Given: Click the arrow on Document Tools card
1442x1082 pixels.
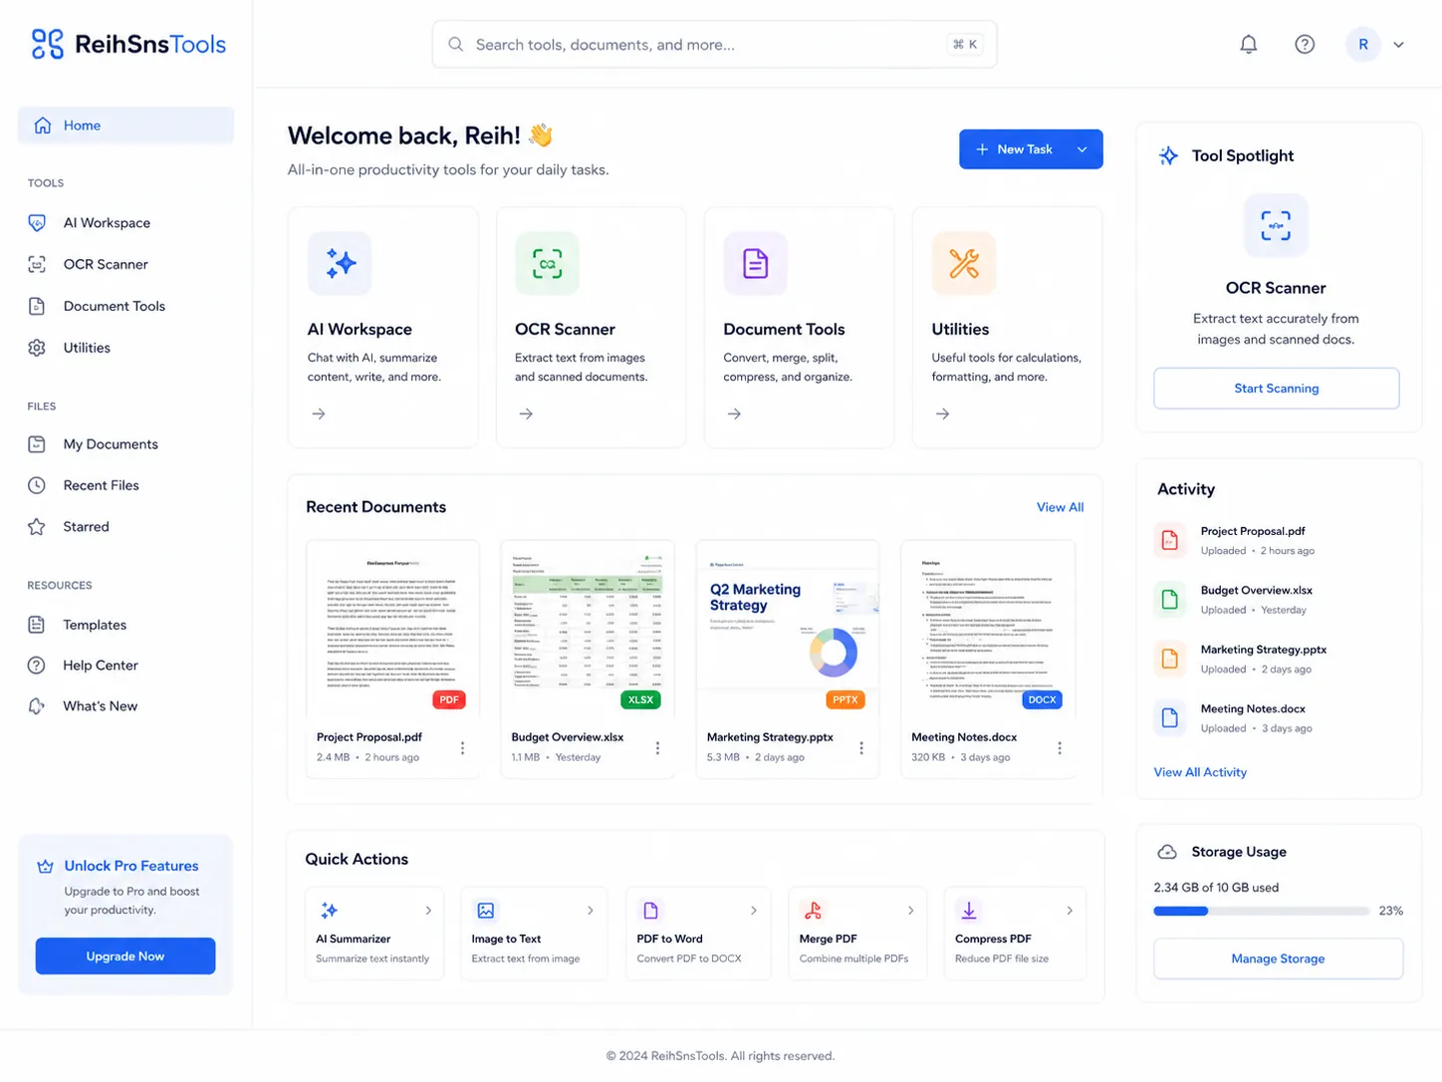Looking at the screenshot, I should point(734,413).
